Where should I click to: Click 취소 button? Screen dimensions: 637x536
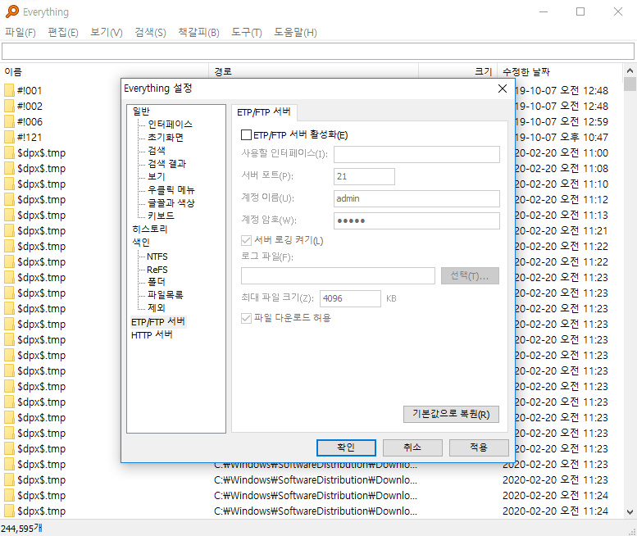pos(412,447)
